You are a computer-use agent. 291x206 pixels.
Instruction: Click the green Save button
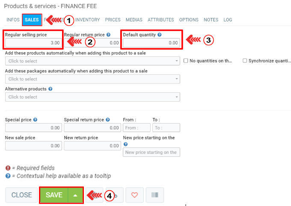point(54,195)
